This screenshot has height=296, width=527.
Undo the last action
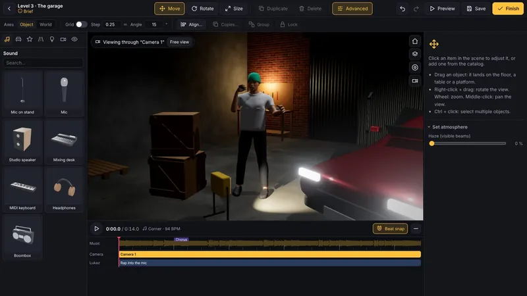pos(402,9)
